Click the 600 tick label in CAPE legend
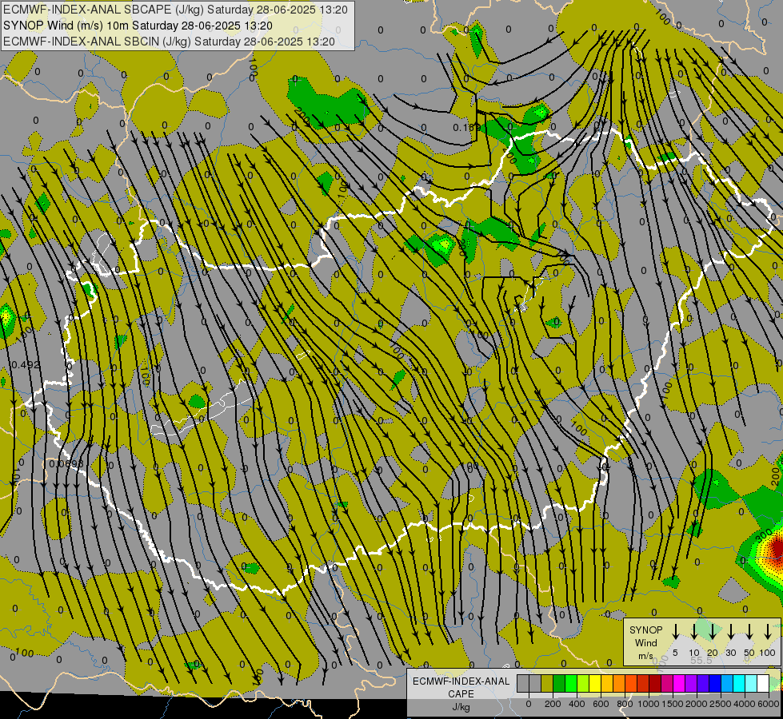The height and width of the screenshot is (719, 783). coord(601,704)
